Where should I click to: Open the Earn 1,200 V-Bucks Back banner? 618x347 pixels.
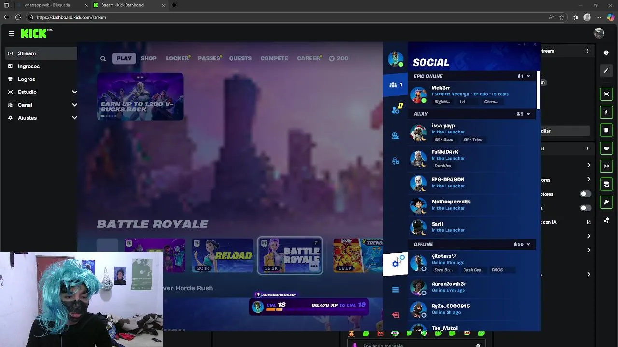[x=140, y=97]
